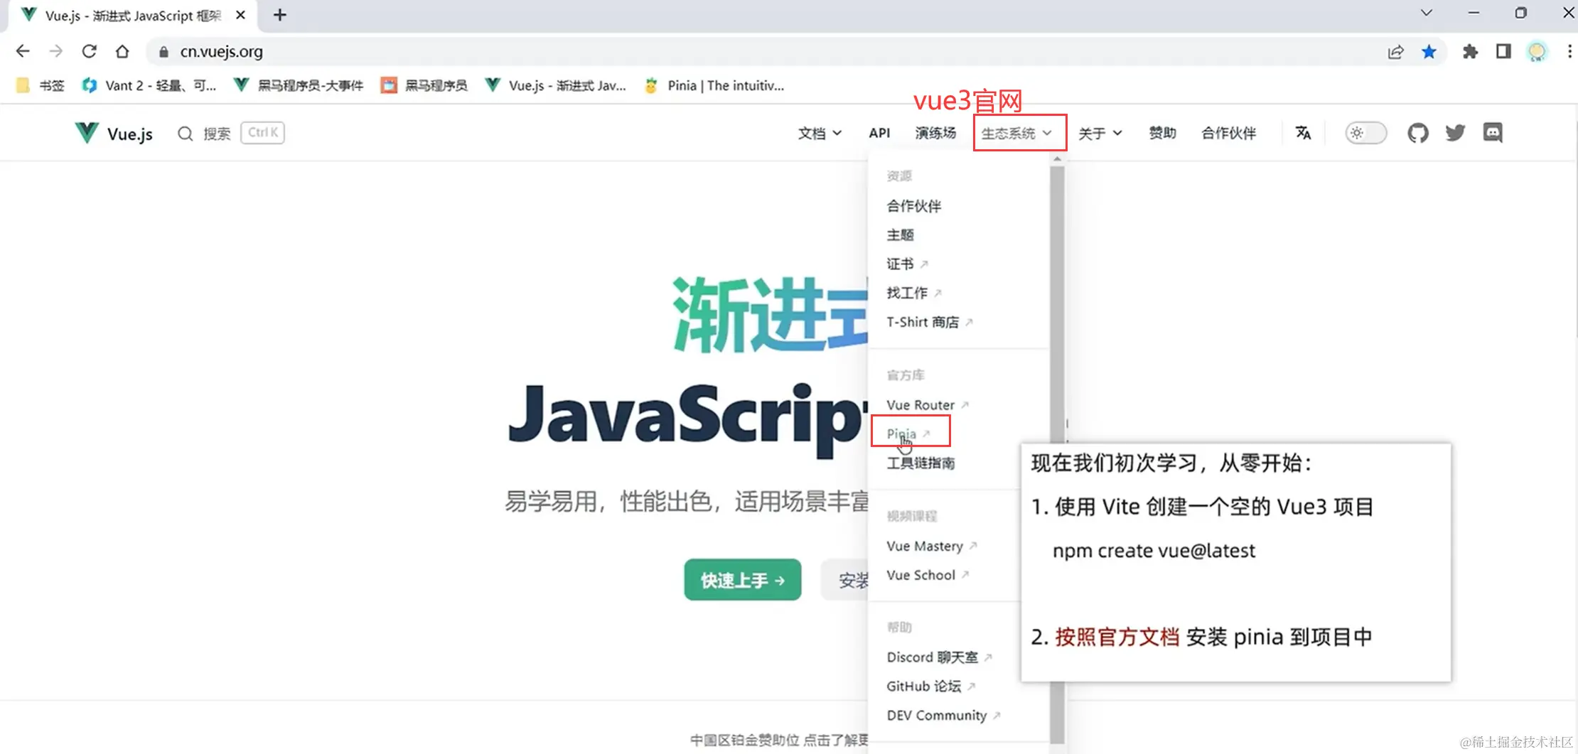Expand the 关于 dropdown menu
Viewport: 1578px width, 754px height.
pos(1100,133)
